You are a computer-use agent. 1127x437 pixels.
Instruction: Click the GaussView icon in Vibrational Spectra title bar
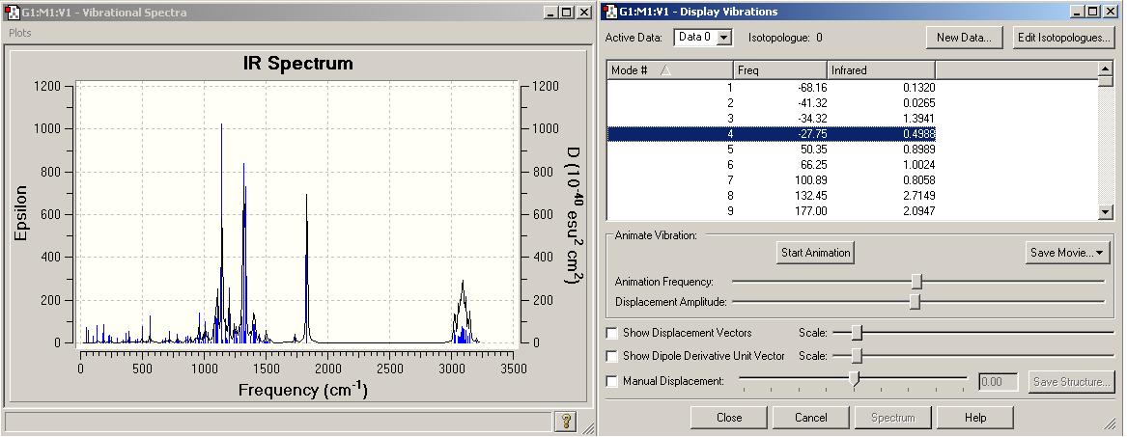(x=13, y=13)
